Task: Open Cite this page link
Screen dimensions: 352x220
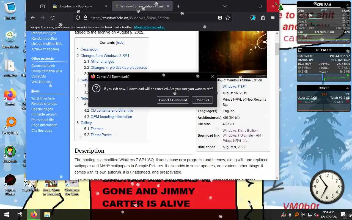Action: [42, 131]
